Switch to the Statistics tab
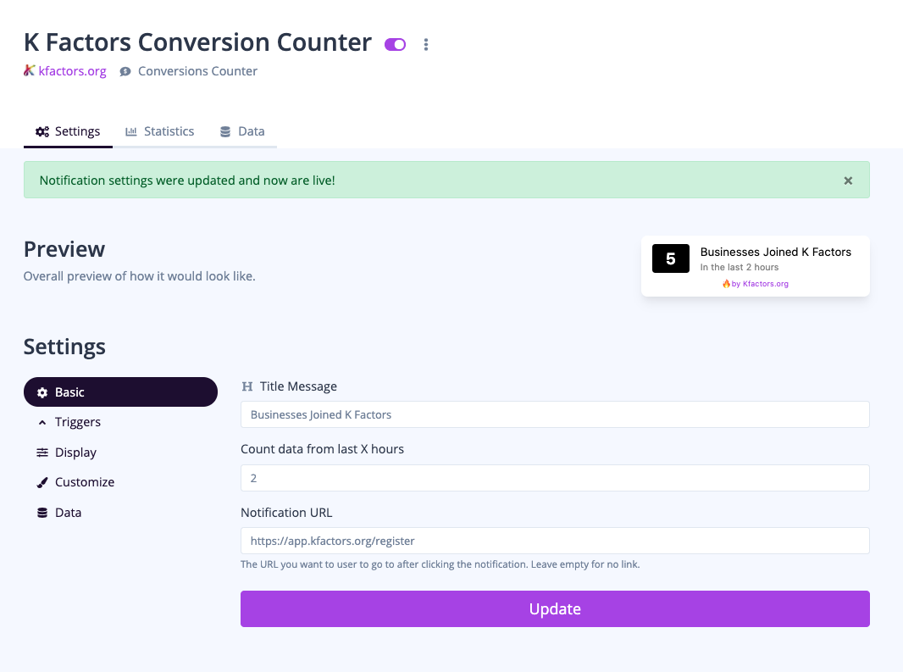903x672 pixels. coord(160,131)
